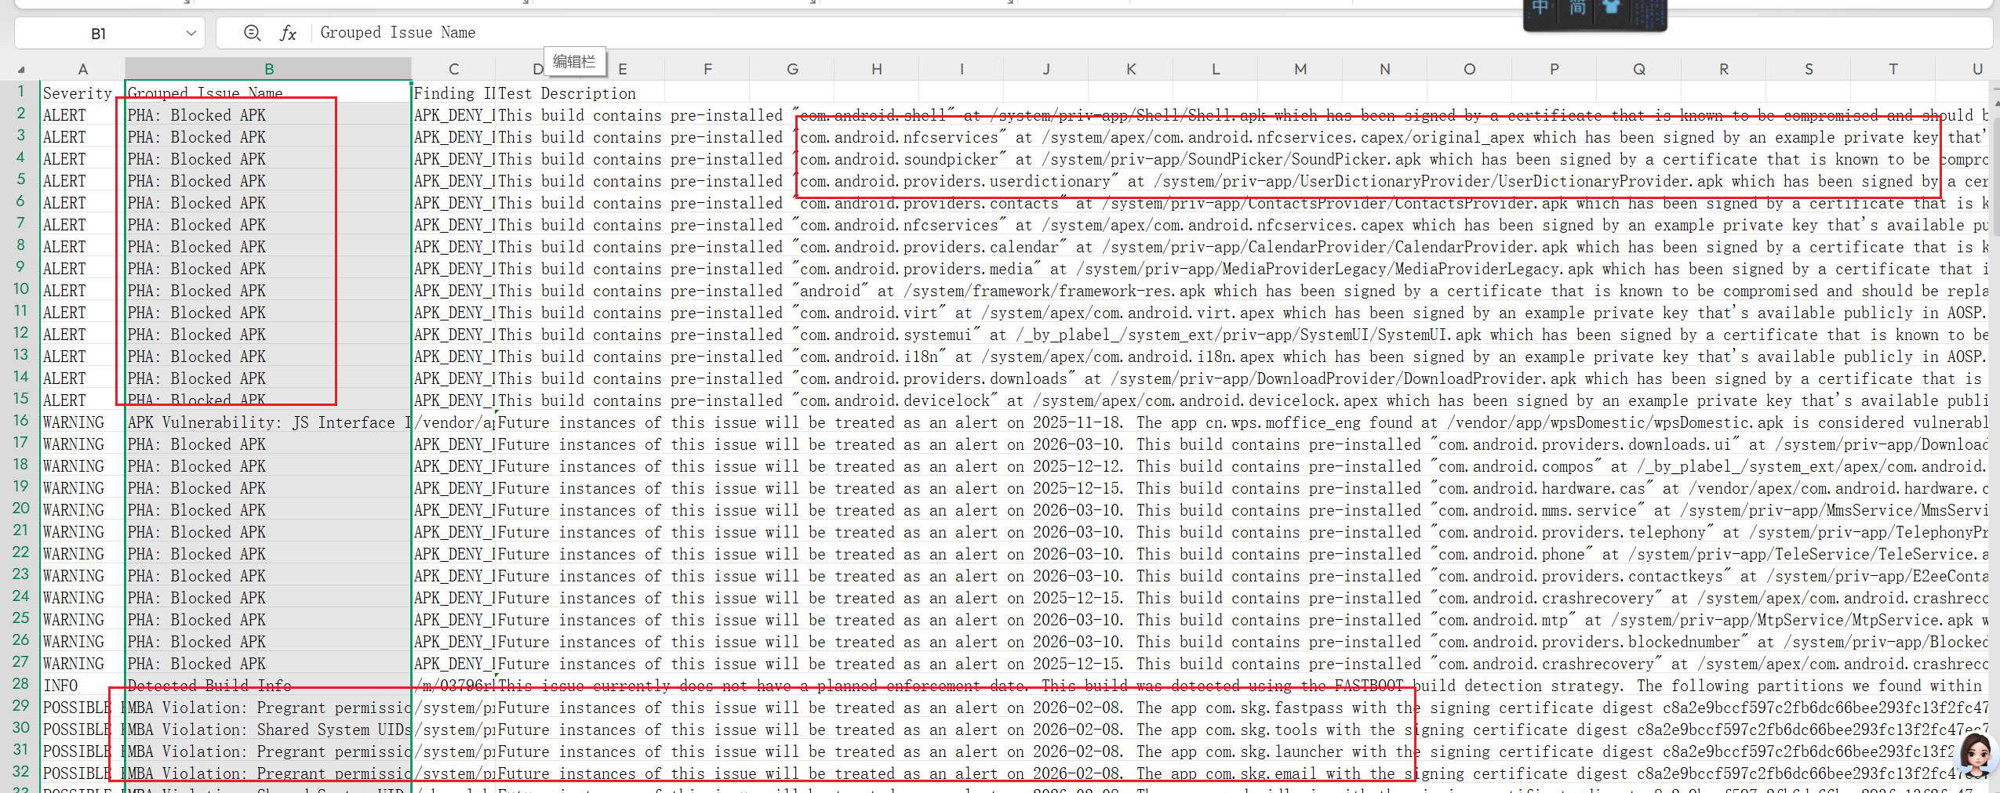The image size is (2000, 793).
Task: Click /vendor/ap cell in row 16
Action: pos(453,422)
